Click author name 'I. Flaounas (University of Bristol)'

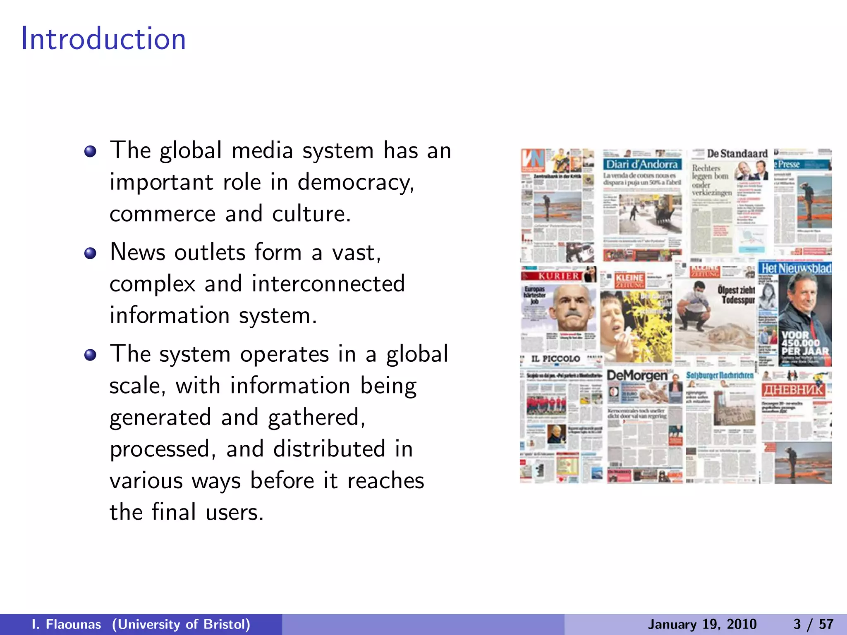[141, 624]
